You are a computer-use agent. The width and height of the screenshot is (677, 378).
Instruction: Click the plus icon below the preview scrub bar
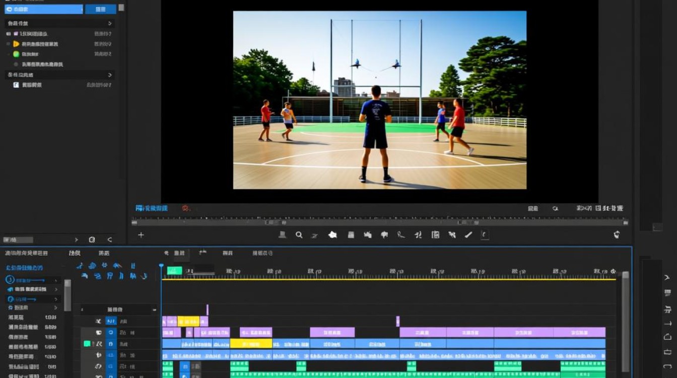point(141,235)
